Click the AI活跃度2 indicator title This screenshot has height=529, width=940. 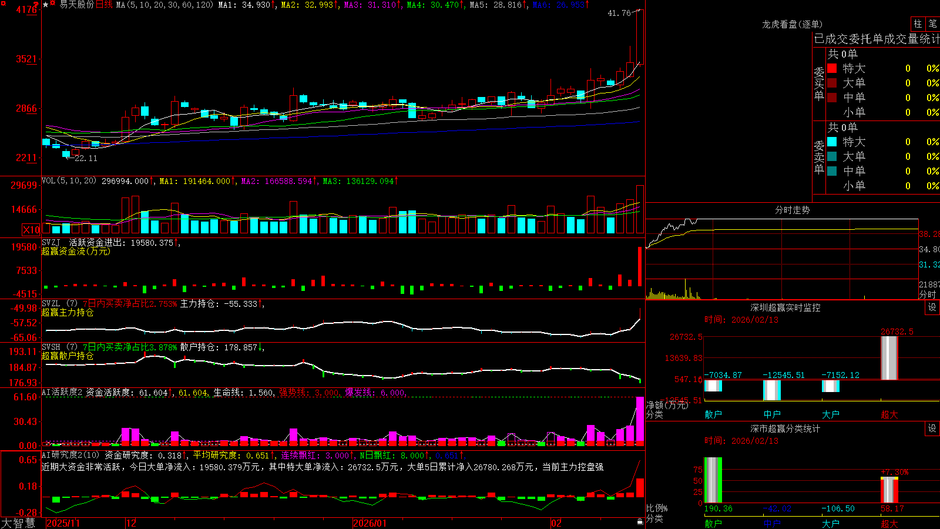(x=62, y=393)
